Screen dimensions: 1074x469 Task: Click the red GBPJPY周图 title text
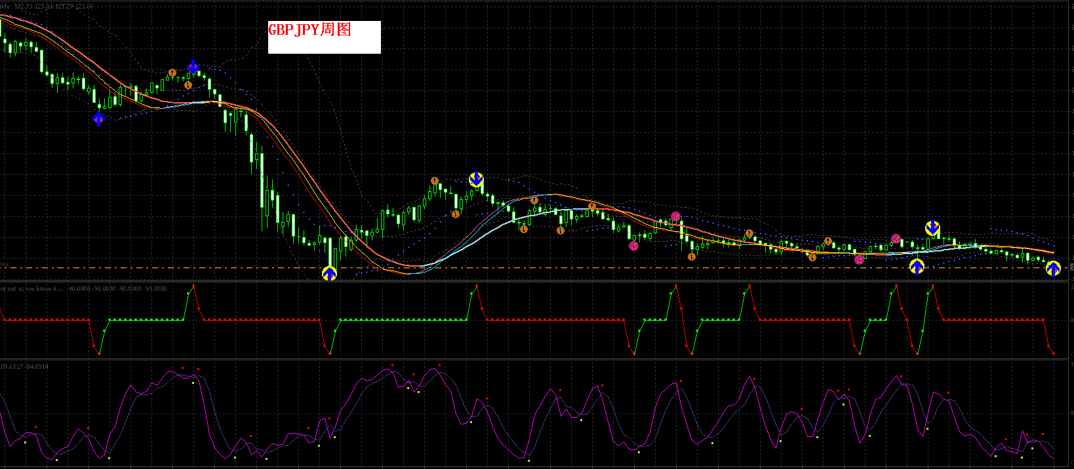(309, 29)
